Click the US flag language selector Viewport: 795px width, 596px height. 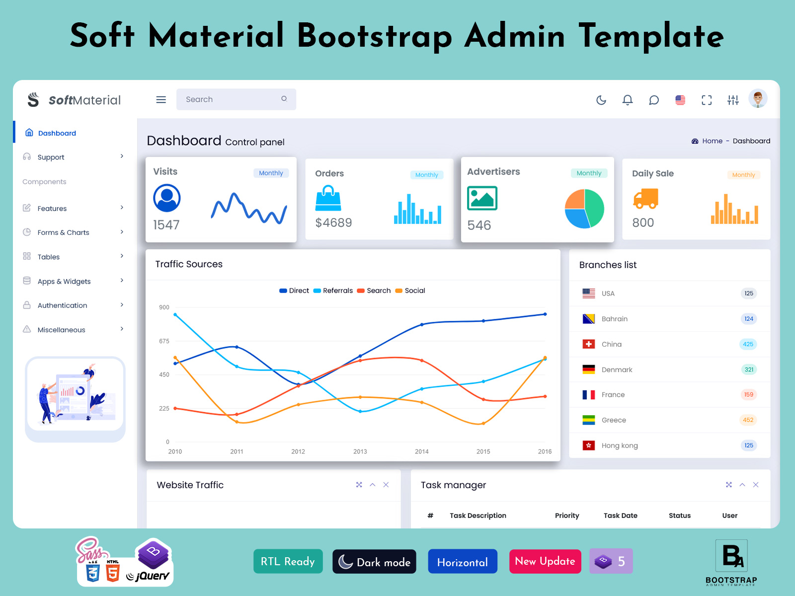click(x=680, y=100)
